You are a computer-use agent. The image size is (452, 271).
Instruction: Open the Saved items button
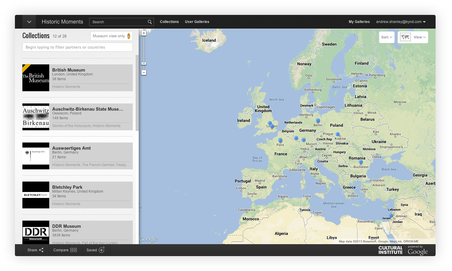95,250
